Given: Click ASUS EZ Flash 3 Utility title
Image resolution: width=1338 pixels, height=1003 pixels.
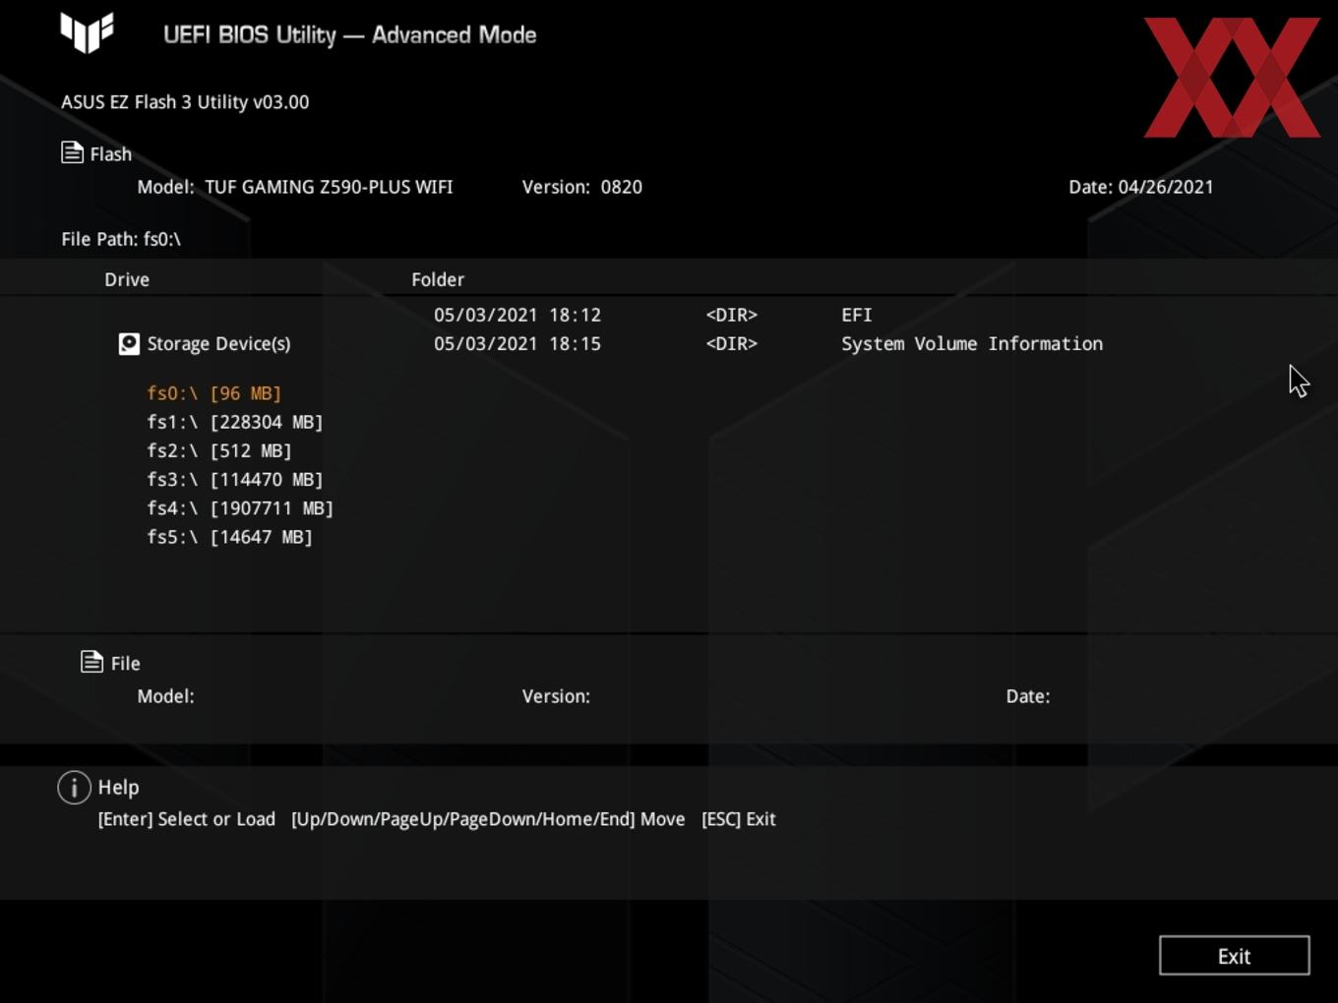Looking at the screenshot, I should (x=185, y=101).
